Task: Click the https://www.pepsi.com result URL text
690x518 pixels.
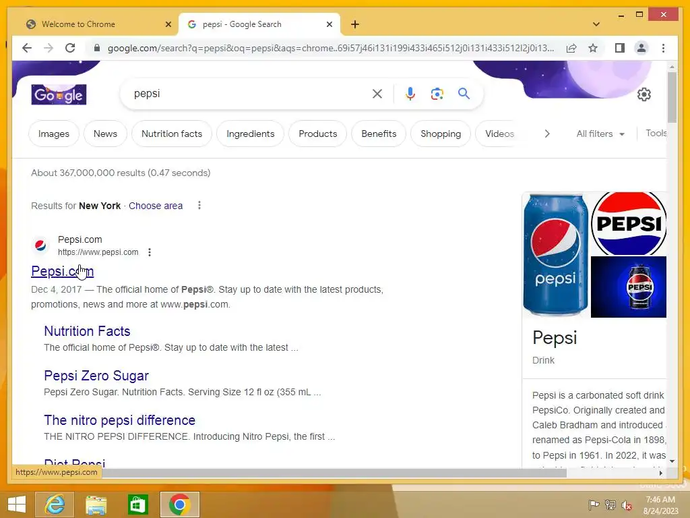Action: click(x=98, y=252)
